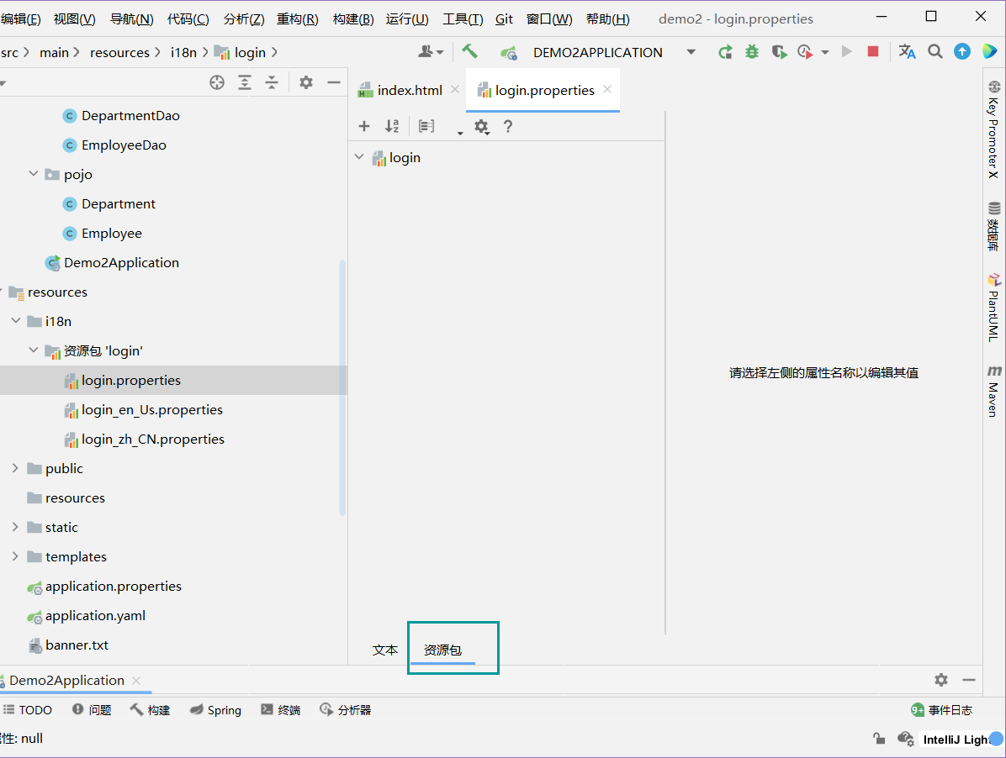Open the PlantUML side panel
The image size is (1006, 758).
pos(994,308)
